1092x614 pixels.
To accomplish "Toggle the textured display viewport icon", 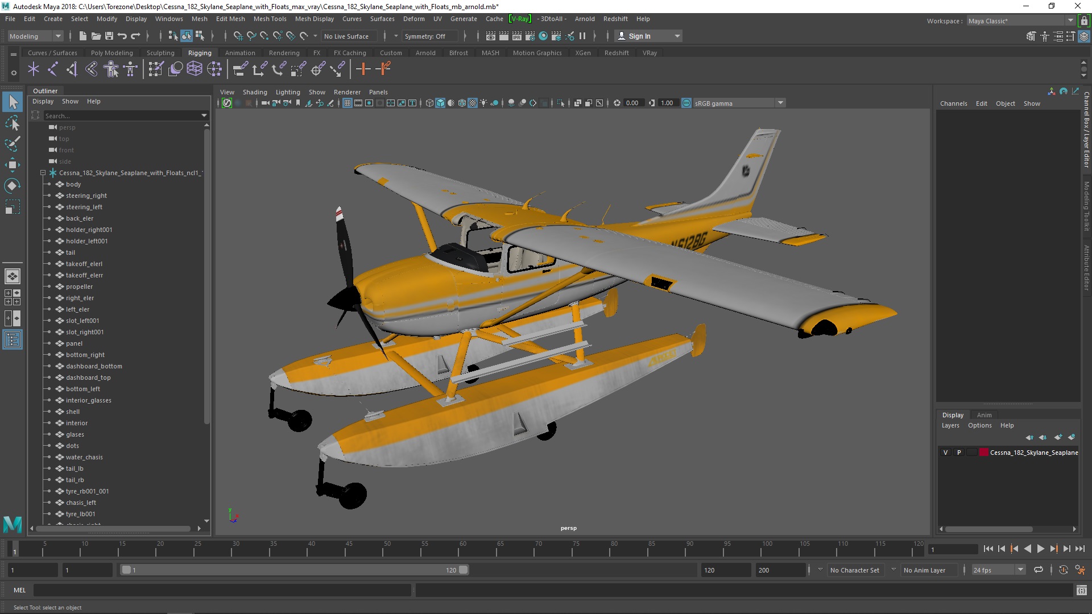I will pos(473,103).
